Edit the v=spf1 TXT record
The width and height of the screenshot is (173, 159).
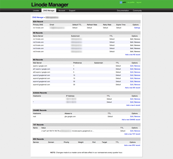point(131,131)
